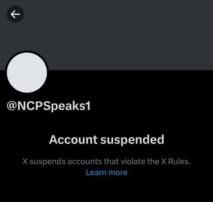The width and height of the screenshot is (213, 202).
Task: Tap the gray profile header banner
Action: (x=106, y=35)
